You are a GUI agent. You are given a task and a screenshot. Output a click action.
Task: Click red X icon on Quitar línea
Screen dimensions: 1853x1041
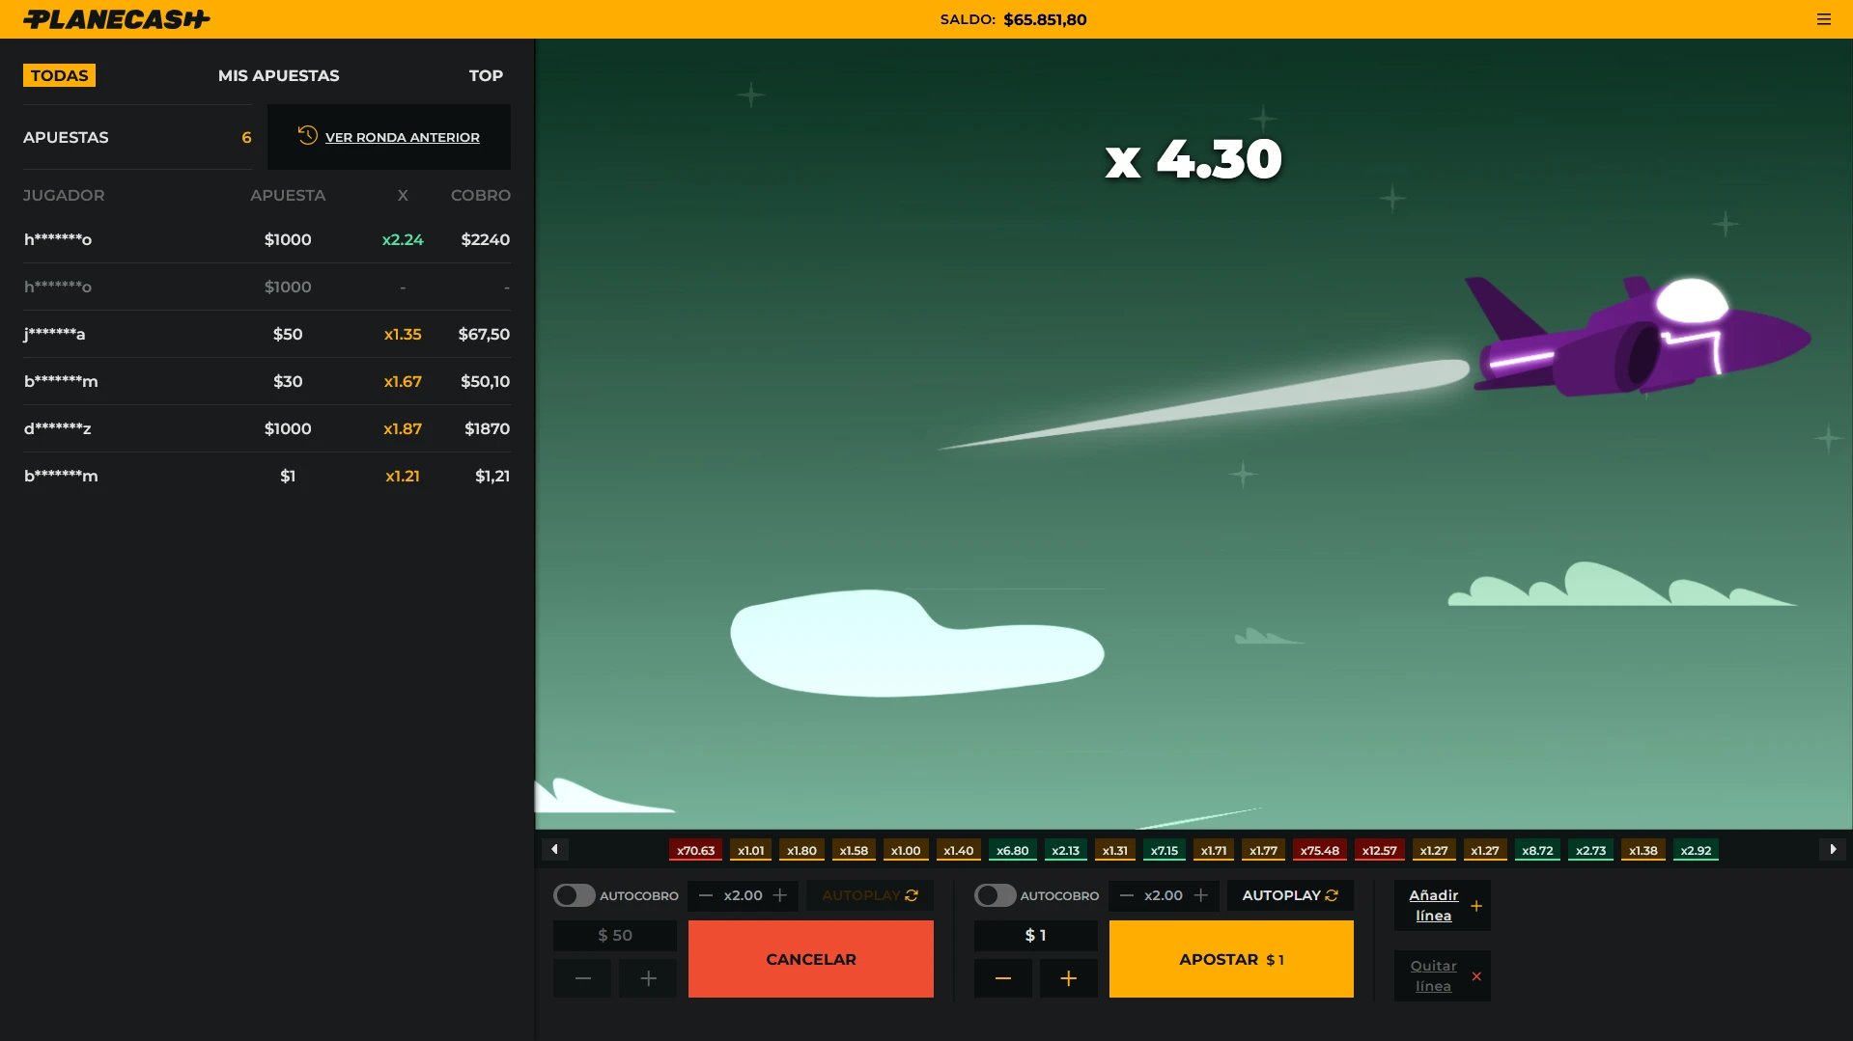1475,976
